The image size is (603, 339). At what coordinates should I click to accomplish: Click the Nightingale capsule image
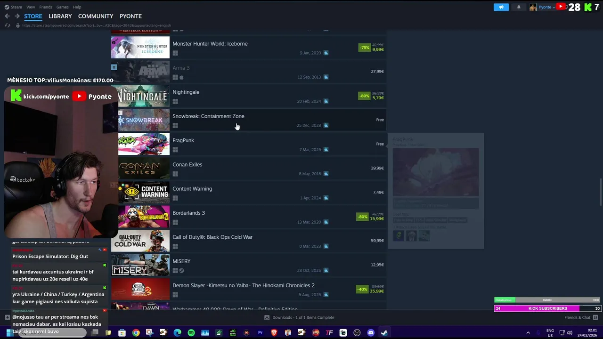coord(144,96)
